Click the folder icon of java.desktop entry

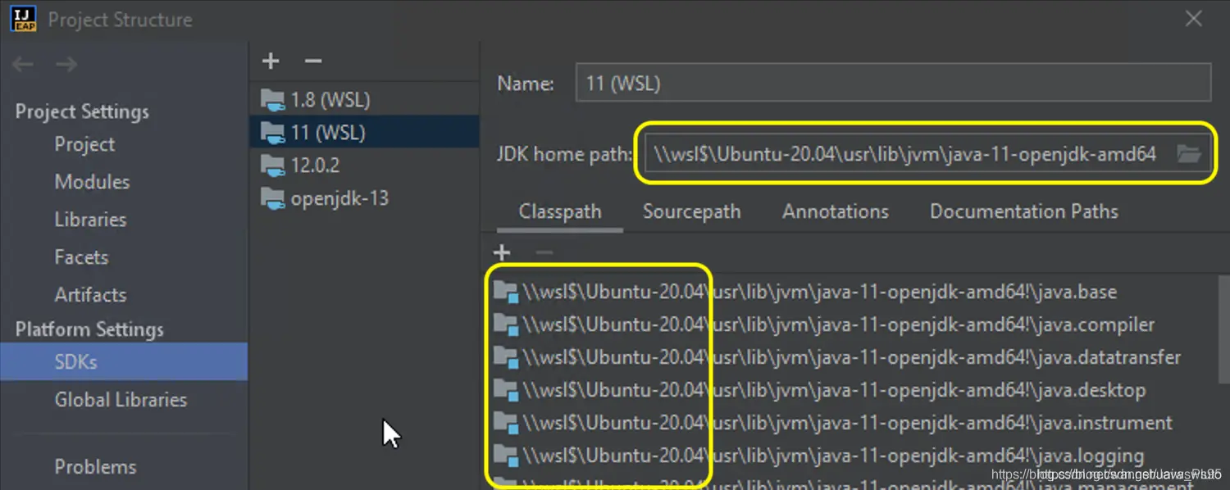[x=506, y=392]
